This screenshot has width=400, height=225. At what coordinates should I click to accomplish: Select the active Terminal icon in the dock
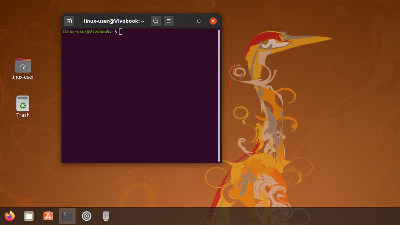click(x=67, y=216)
